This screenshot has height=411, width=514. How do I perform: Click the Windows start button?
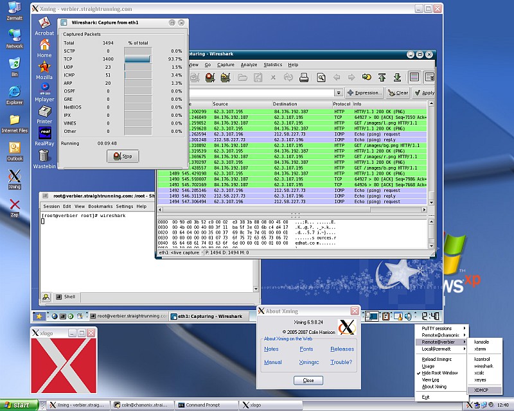tap(19, 405)
